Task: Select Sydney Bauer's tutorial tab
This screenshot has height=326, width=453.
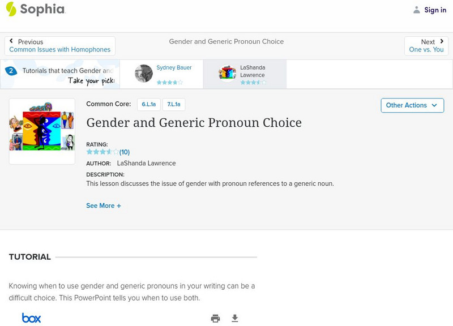Action: click(161, 74)
